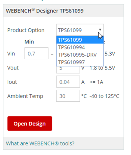Select TPS61099 from the dropdown list

[x=80, y=40]
